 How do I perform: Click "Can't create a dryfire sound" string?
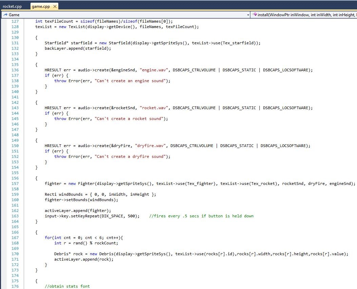(x=132, y=156)
